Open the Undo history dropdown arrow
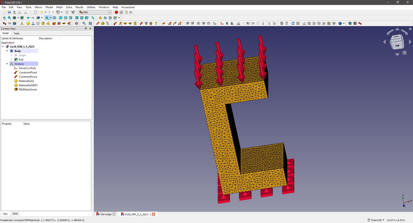 [x=45, y=12]
